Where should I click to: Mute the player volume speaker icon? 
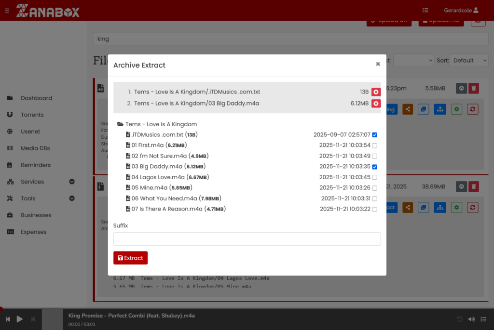(x=471, y=319)
